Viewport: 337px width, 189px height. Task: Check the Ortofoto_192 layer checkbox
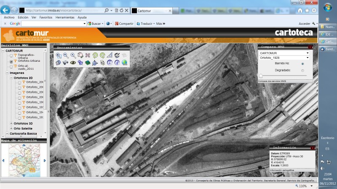point(19,118)
